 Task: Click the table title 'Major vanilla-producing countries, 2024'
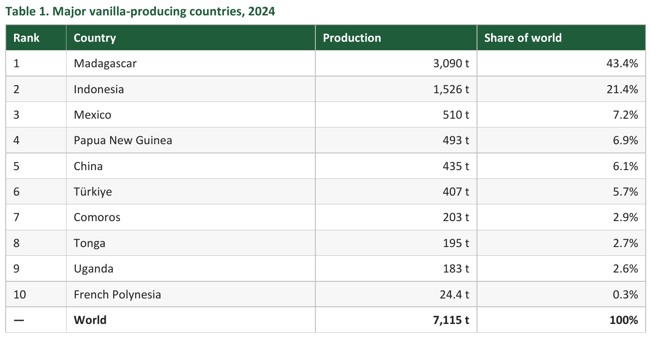tap(164, 11)
